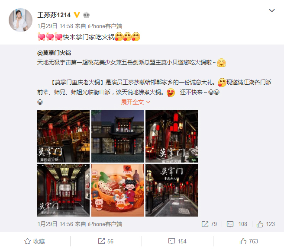
Task: Open the first dining hall photo
Action: click(x=63, y=136)
